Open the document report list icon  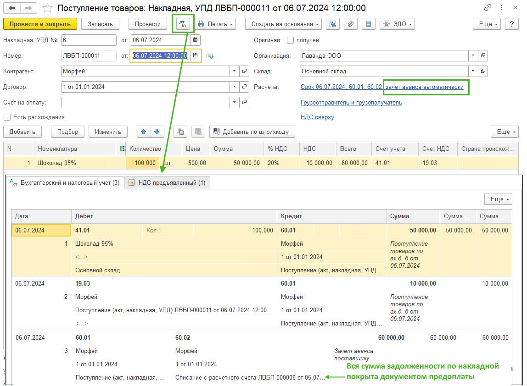tap(368, 24)
